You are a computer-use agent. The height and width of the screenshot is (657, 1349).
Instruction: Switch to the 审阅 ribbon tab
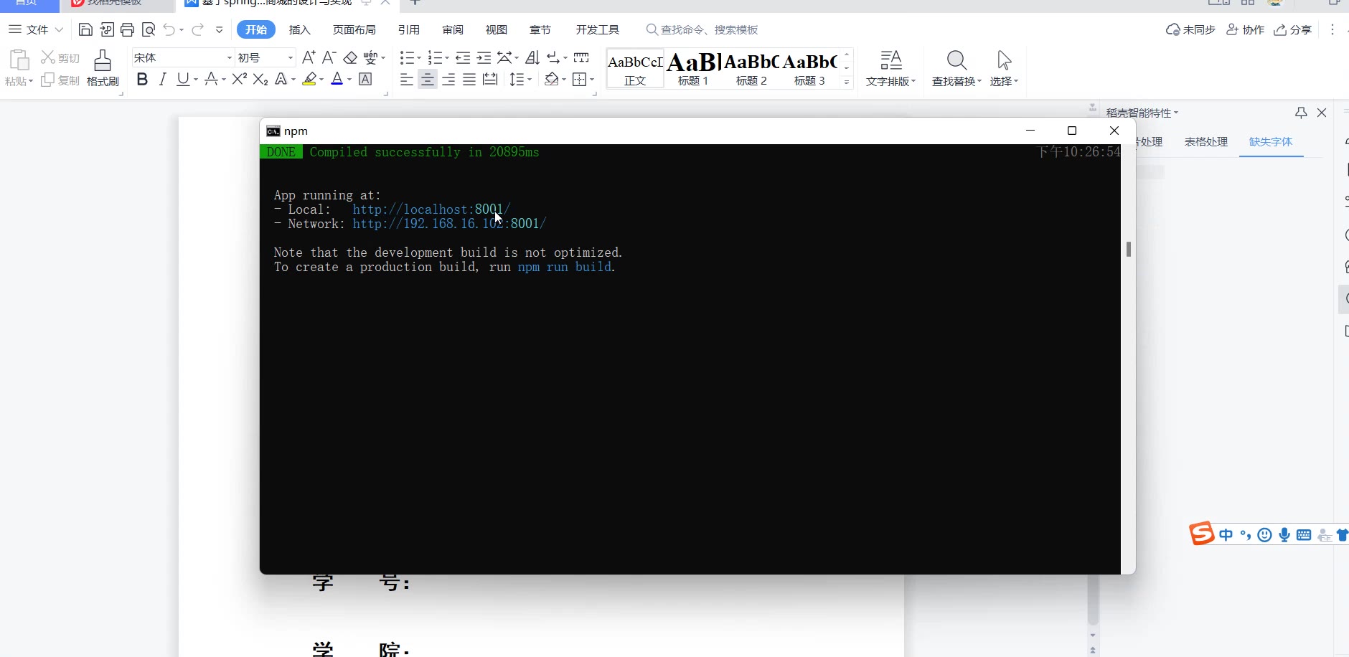453,29
